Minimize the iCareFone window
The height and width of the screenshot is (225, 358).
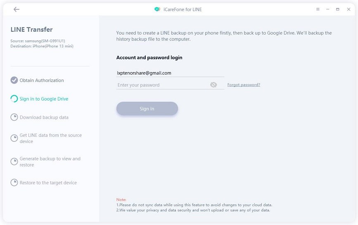tap(327, 9)
